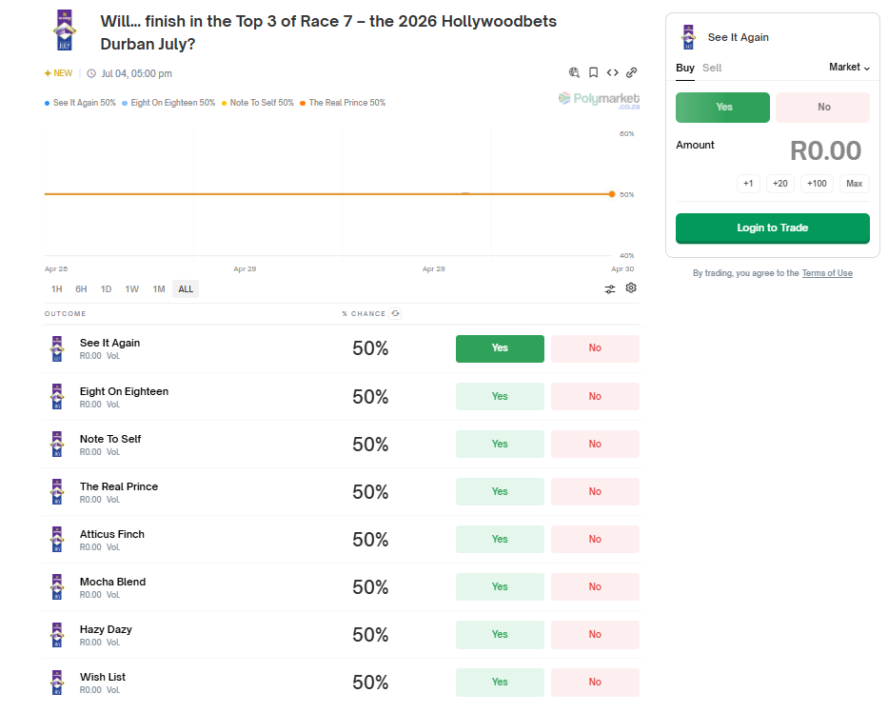Open chart filter sliders icon
This screenshot has width=888, height=713.
point(610,288)
